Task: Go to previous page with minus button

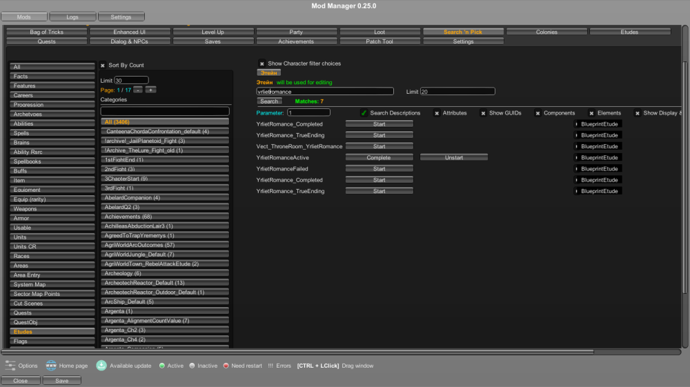Action: coord(138,90)
